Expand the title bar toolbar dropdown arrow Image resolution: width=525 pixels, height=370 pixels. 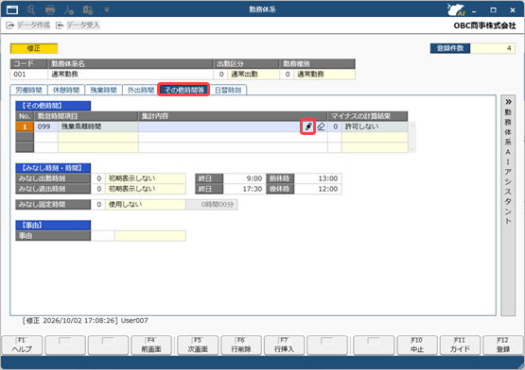click(107, 10)
